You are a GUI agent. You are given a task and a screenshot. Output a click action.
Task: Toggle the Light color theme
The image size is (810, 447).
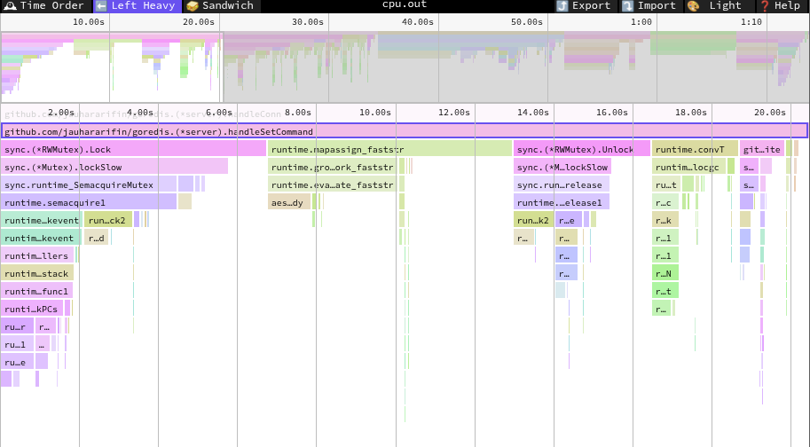pyautogui.click(x=693, y=6)
